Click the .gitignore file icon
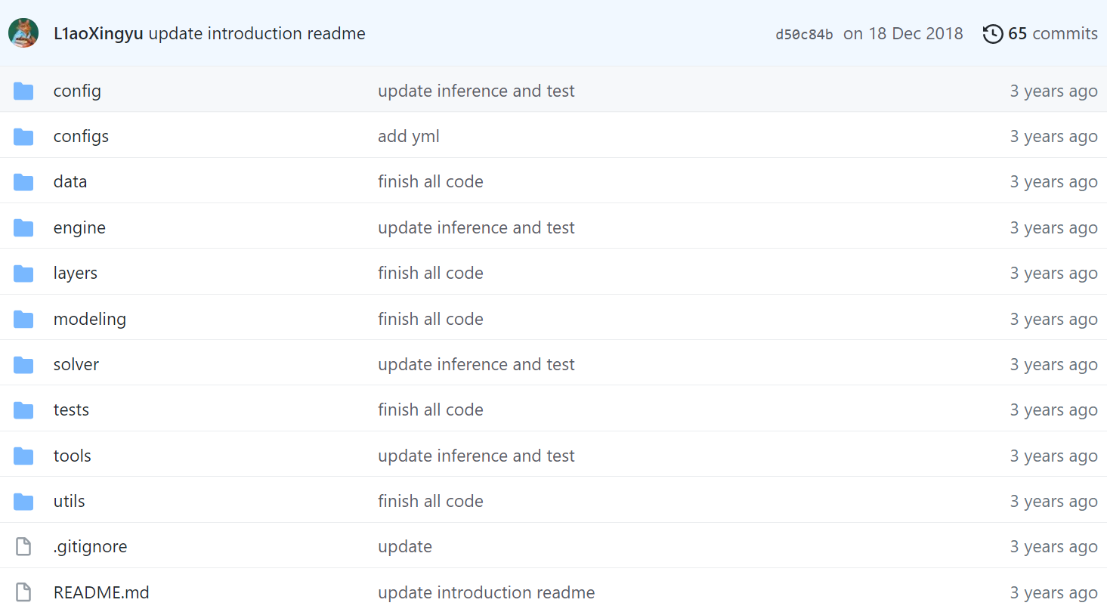 (23, 546)
